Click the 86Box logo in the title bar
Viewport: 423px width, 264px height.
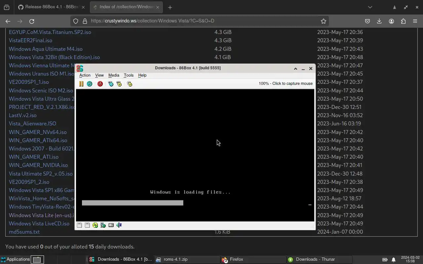click(80, 68)
